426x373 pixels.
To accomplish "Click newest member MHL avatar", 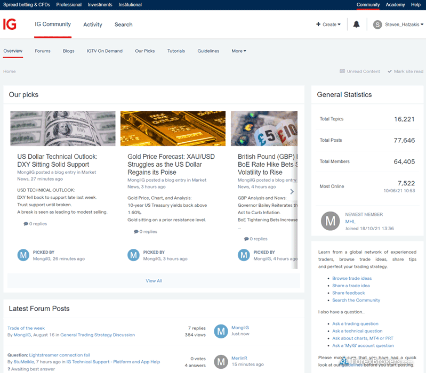I will [x=331, y=221].
